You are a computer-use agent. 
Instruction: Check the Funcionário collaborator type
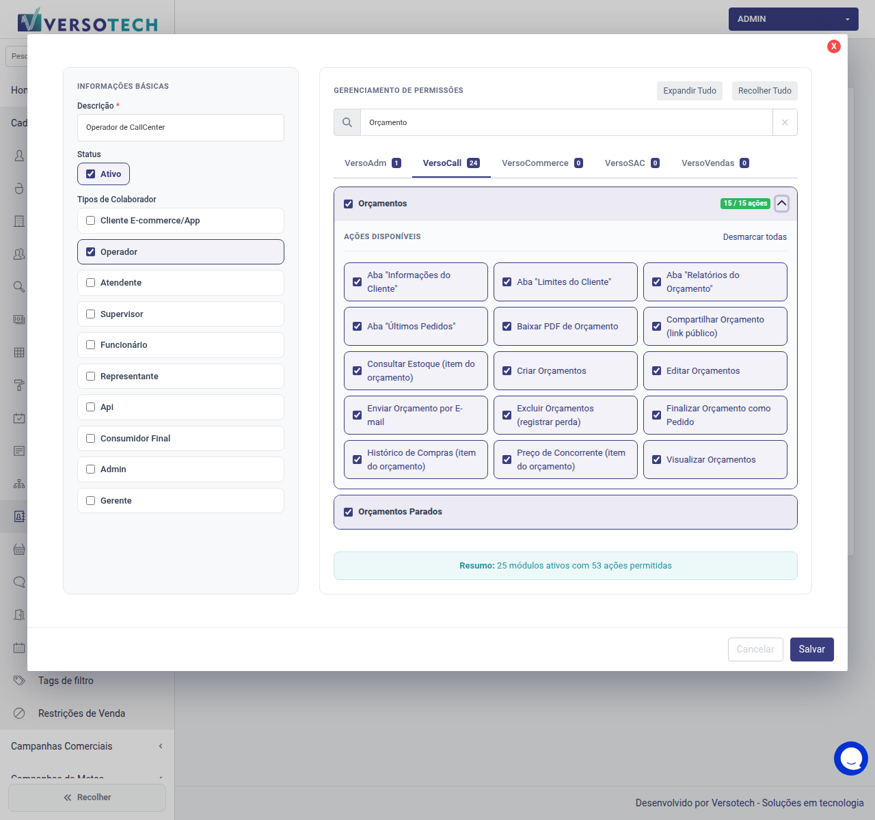tap(91, 345)
